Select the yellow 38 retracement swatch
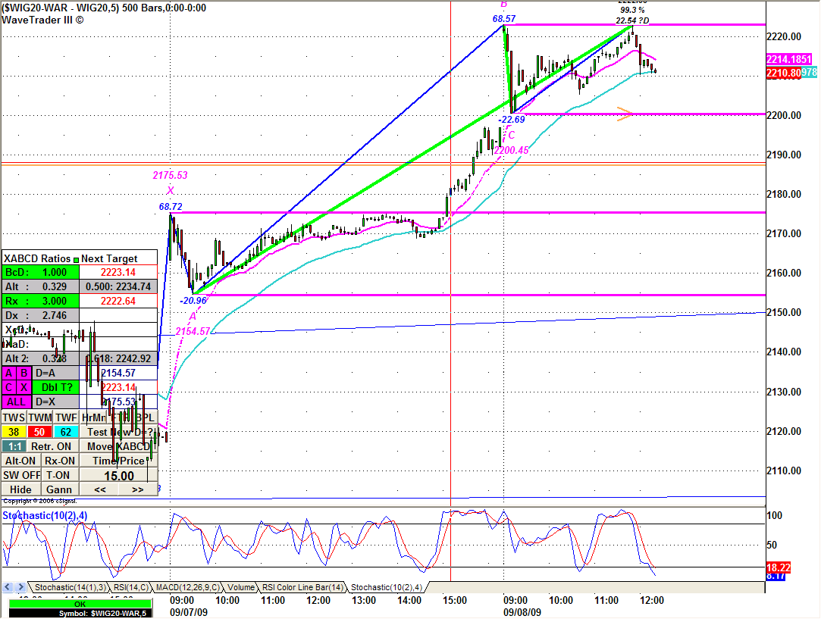Viewport: 821px width, 619px height. (x=14, y=432)
